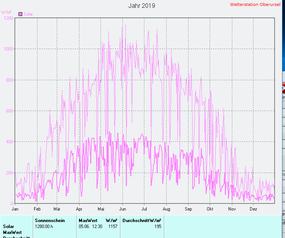Click the 400 y-axis value
This screenshot has height=238, width=285.
point(9,141)
